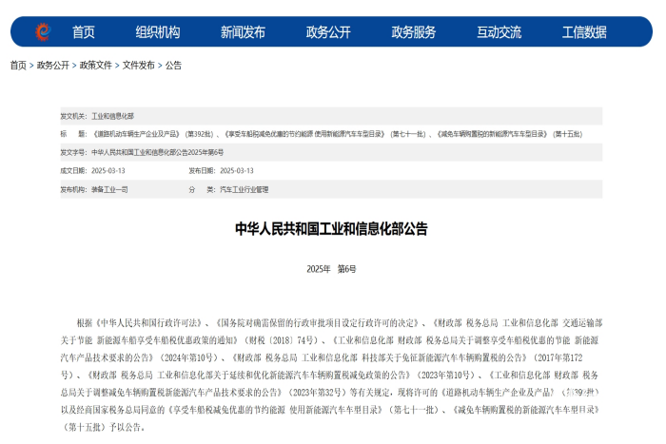666x444 pixels.
Task: Click the 成文日期 2025-03-13 value
Action: pos(108,171)
